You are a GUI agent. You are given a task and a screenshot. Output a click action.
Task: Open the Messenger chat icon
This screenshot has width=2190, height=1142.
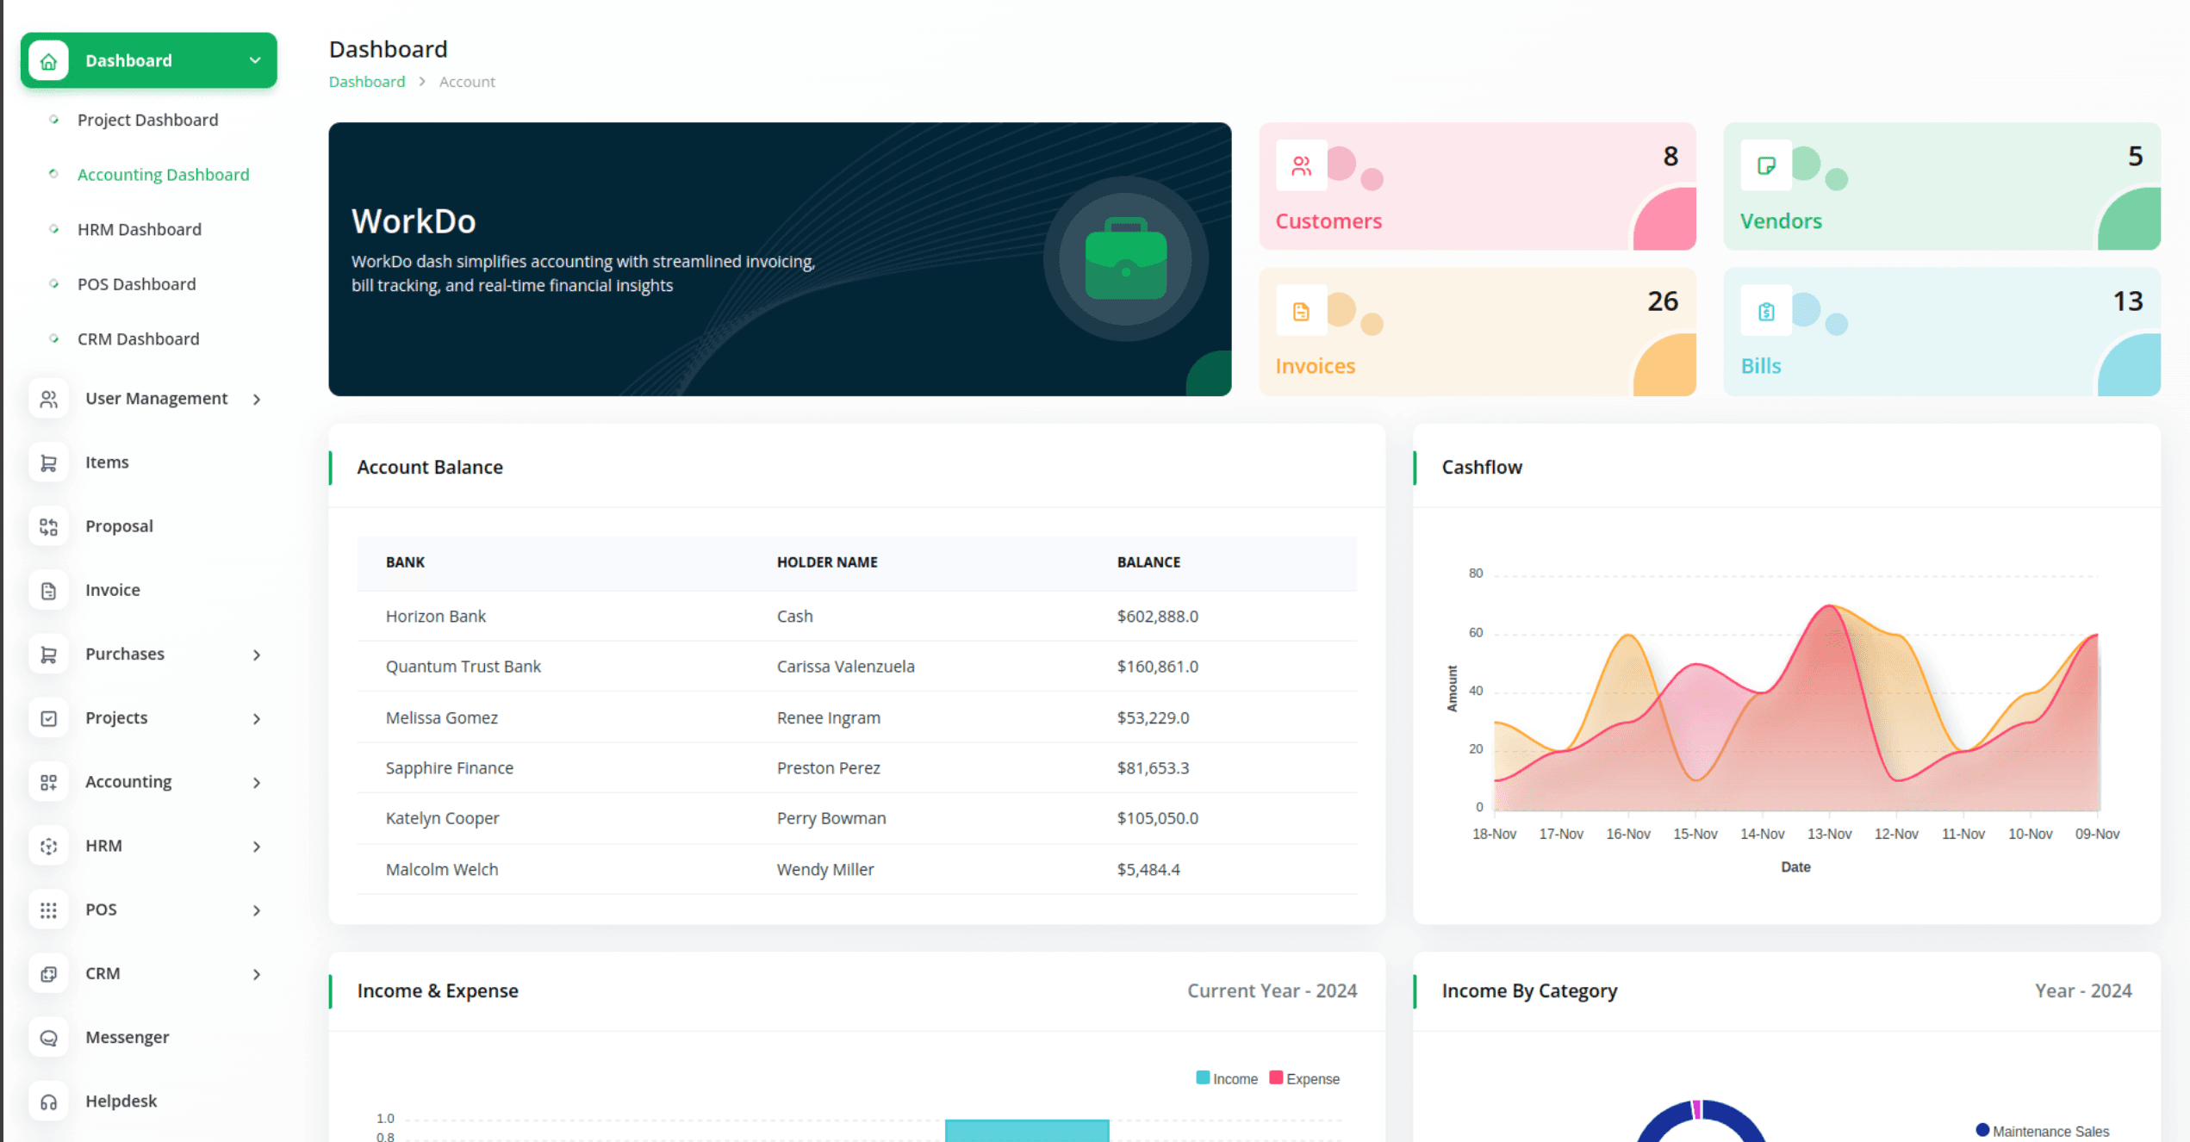tap(48, 1037)
